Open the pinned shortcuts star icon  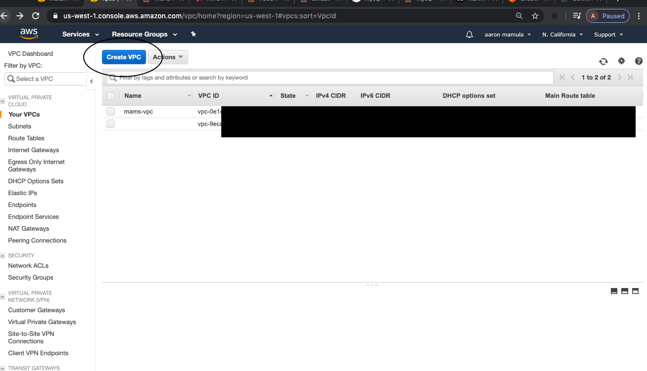[194, 34]
